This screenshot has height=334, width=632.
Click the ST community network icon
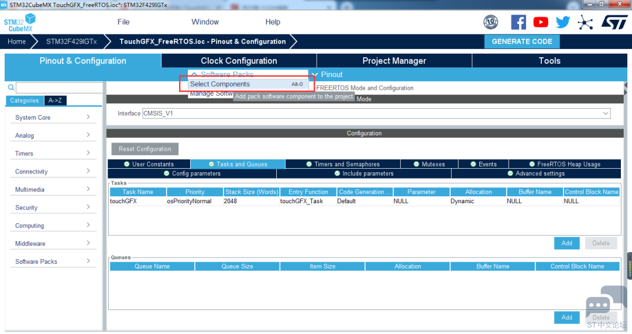(585, 23)
